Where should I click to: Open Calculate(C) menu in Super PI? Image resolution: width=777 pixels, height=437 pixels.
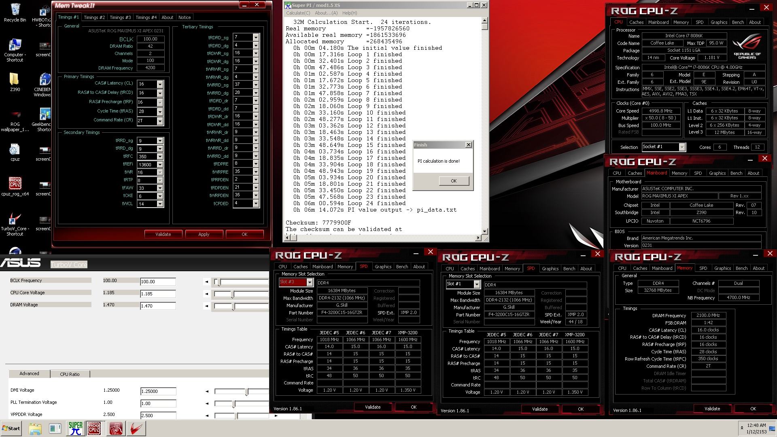298,13
